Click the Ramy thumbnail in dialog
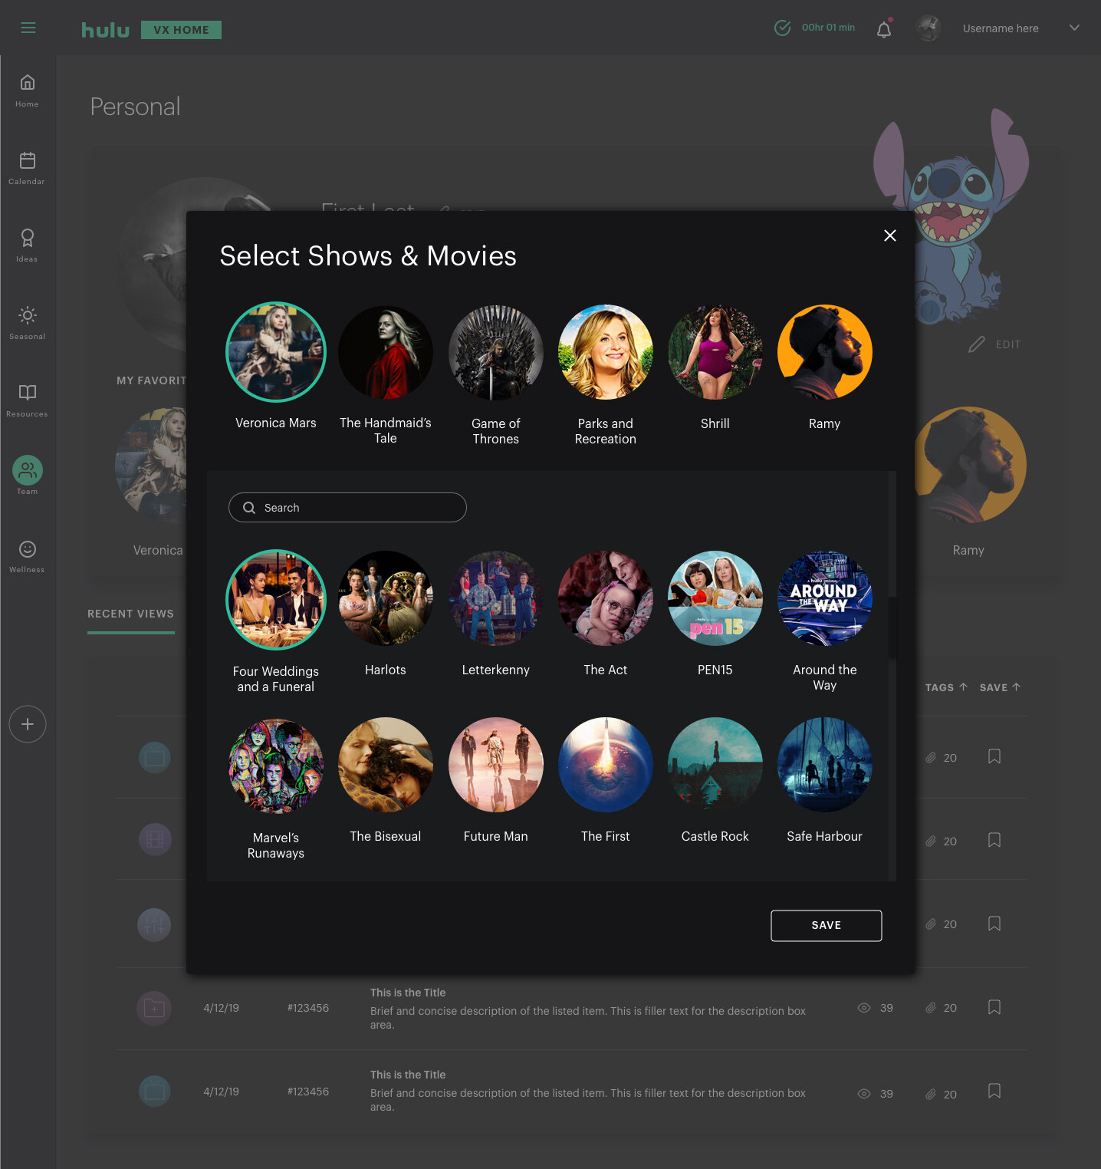The width and height of the screenshot is (1101, 1169). [x=825, y=352]
